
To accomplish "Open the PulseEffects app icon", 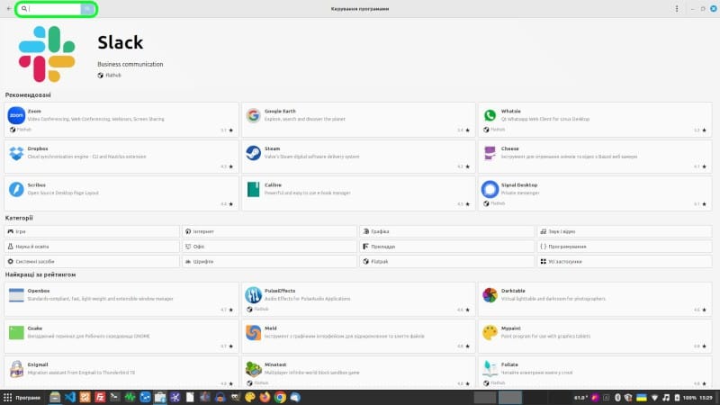I will [253, 295].
